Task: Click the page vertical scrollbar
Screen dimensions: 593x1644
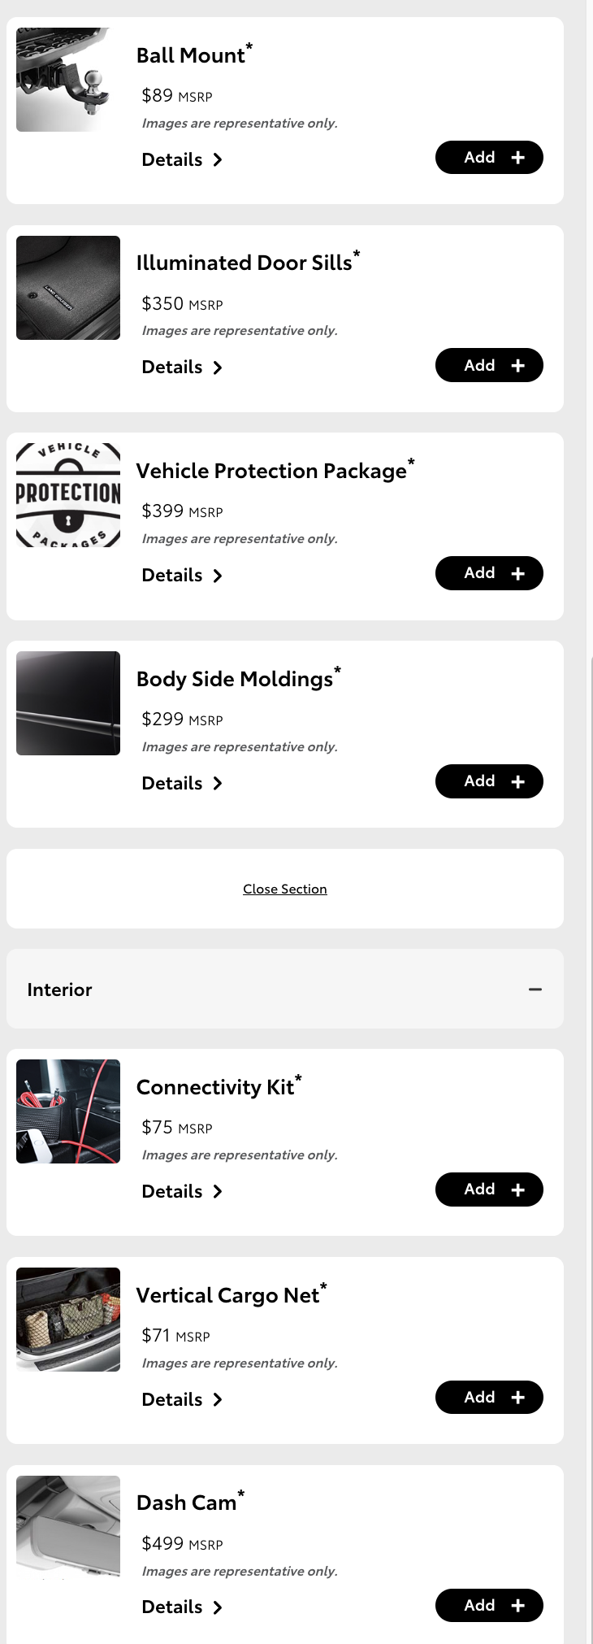Action: 590,822
